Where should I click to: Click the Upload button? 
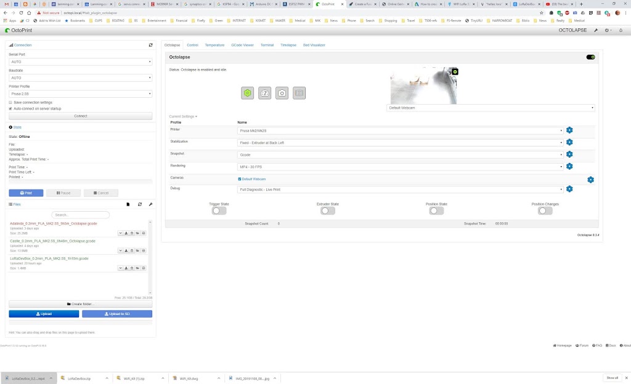pos(44,314)
